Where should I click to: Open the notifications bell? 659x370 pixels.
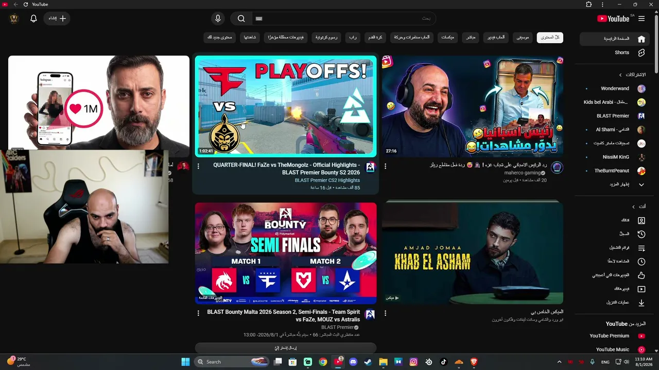[x=33, y=18]
